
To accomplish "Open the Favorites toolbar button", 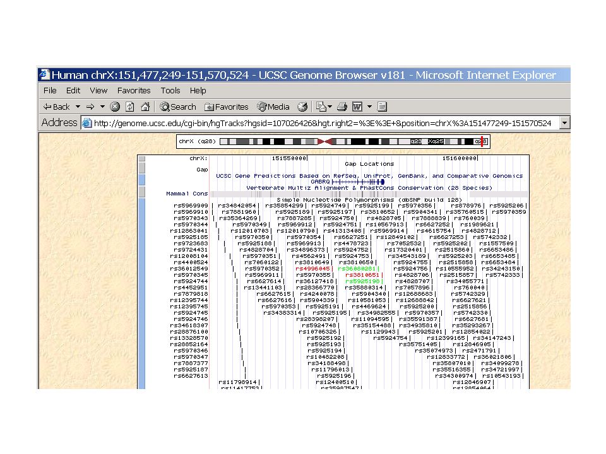I will click(x=226, y=107).
